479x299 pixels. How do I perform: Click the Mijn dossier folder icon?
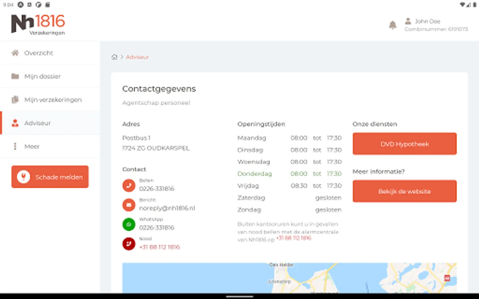pos(15,76)
